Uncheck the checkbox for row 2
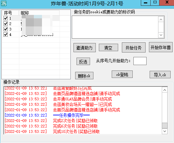 [x=5, y=24]
